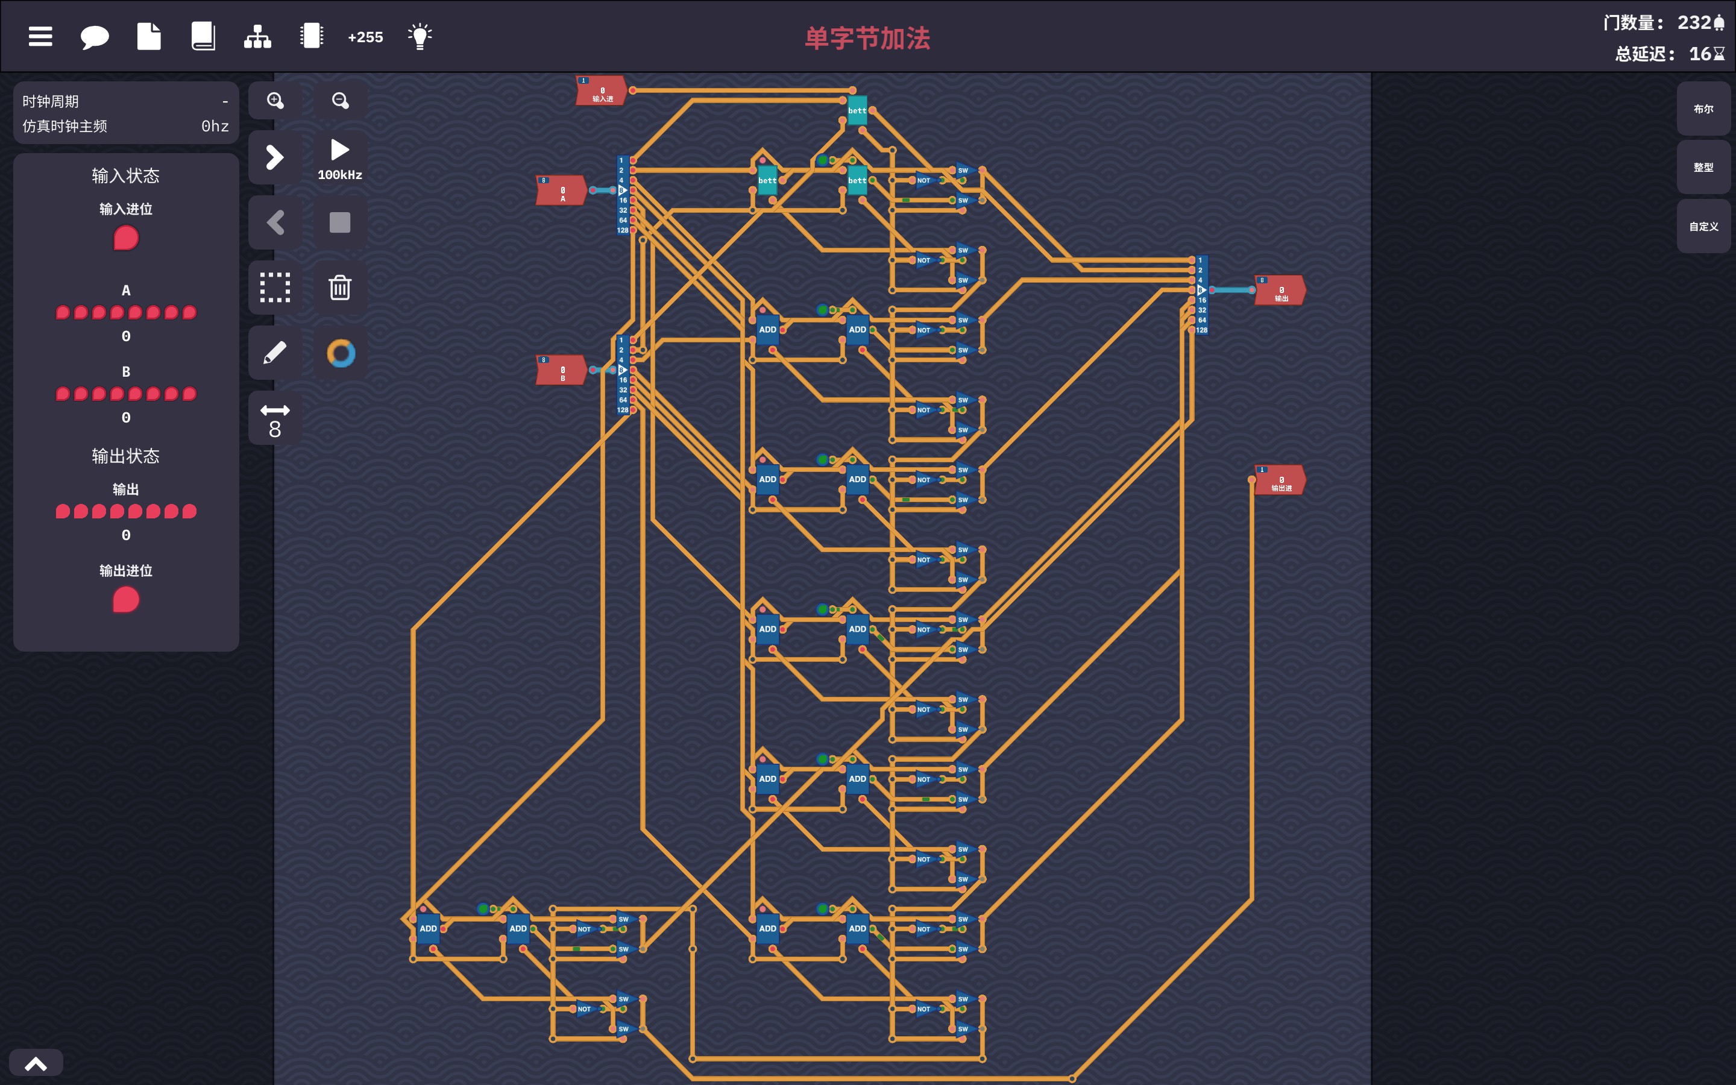Stop the simulation
Image resolution: width=1736 pixels, height=1085 pixels.
[x=340, y=222]
